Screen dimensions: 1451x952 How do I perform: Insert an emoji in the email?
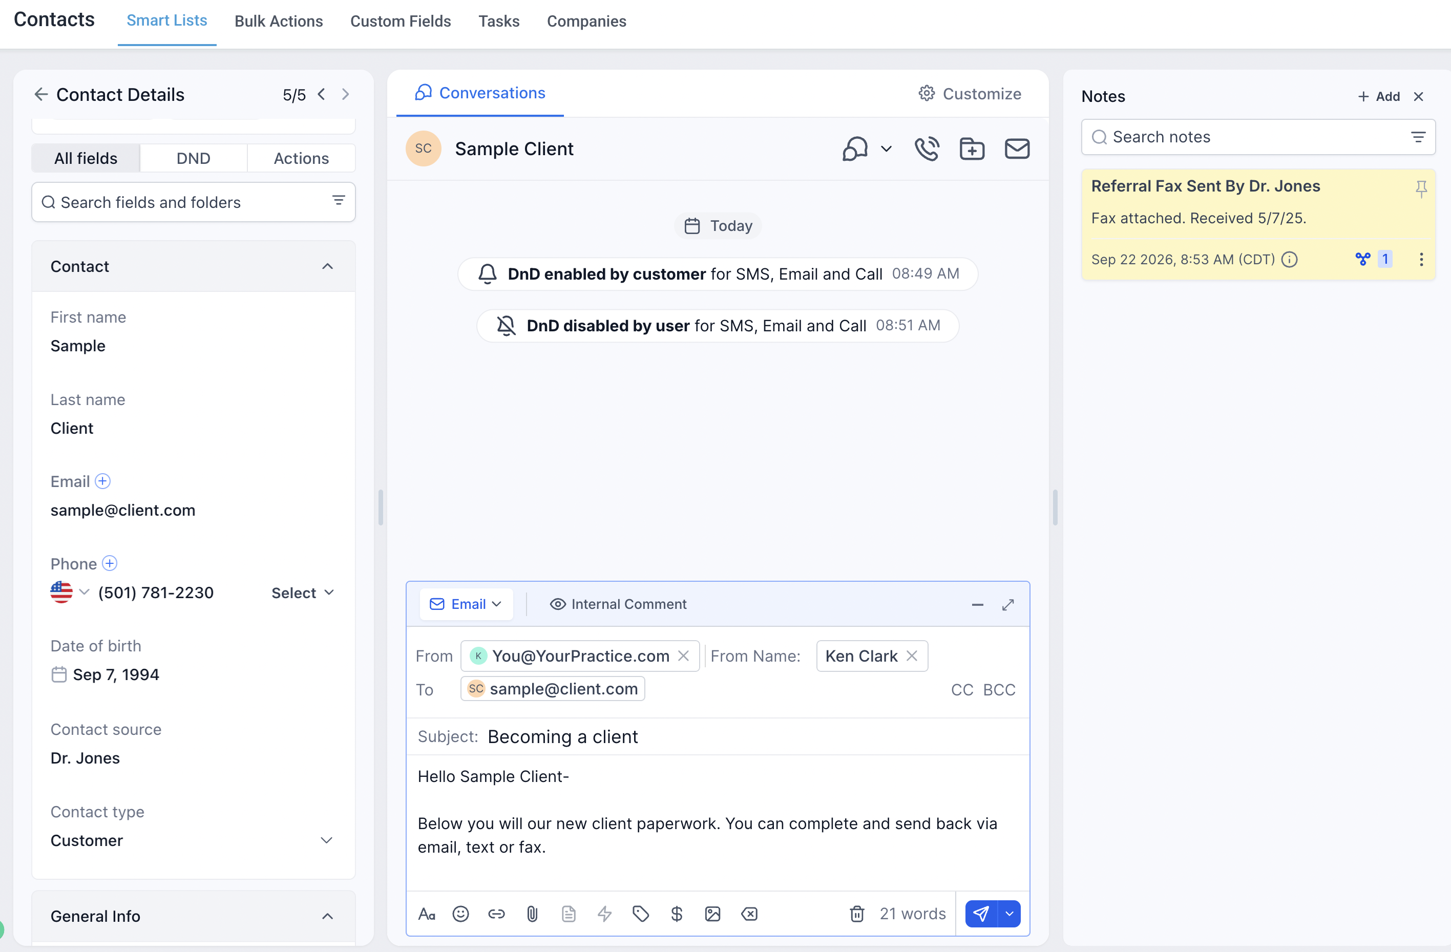pyautogui.click(x=460, y=914)
